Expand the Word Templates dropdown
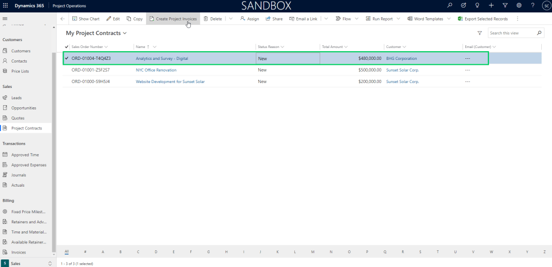The height and width of the screenshot is (267, 552). (448, 19)
